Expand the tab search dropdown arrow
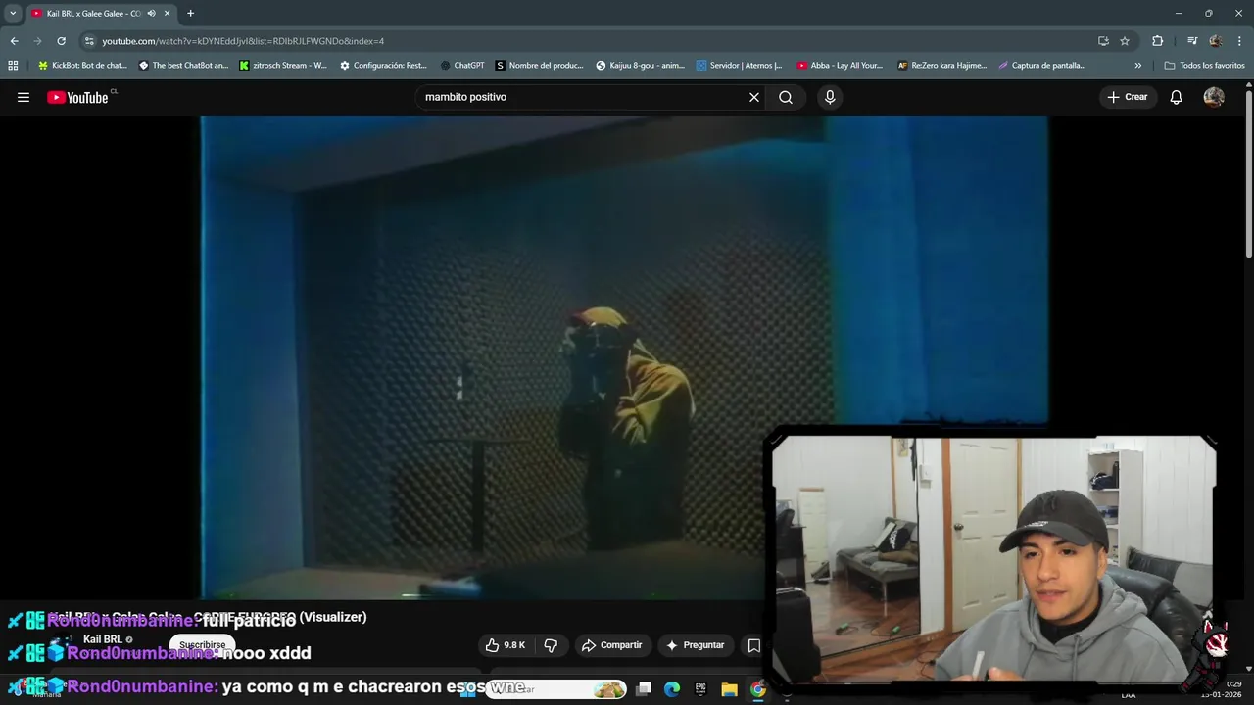 coord(13,13)
